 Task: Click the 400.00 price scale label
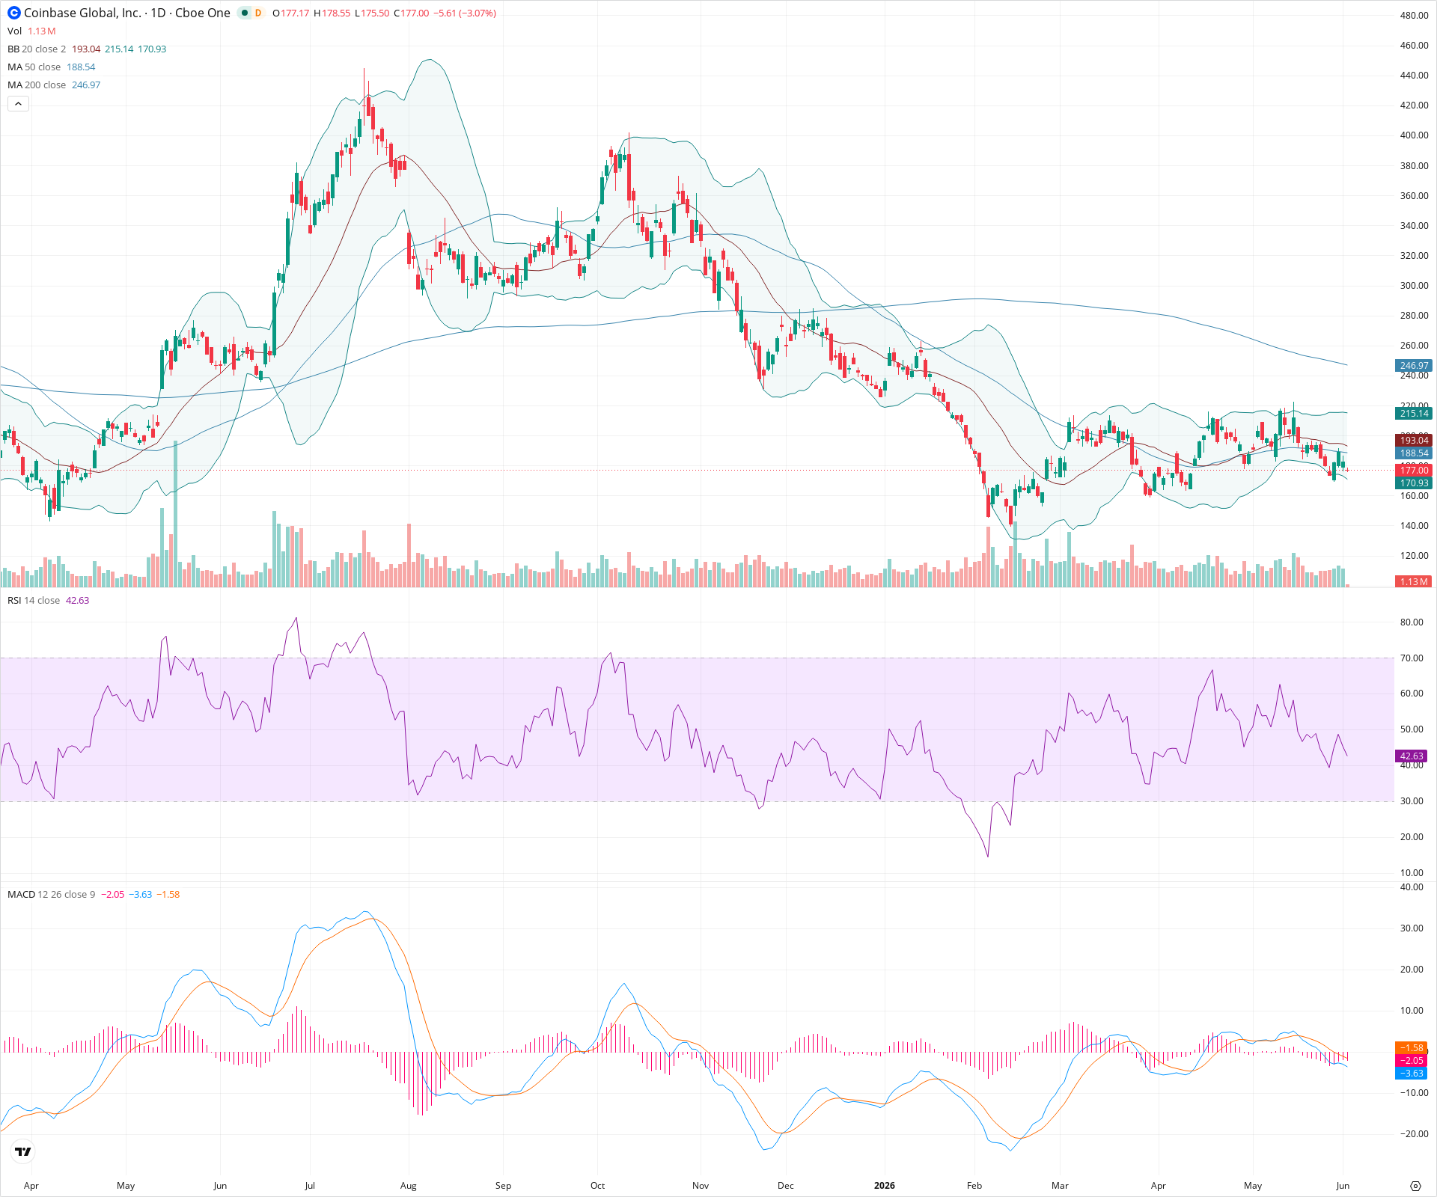click(x=1415, y=135)
